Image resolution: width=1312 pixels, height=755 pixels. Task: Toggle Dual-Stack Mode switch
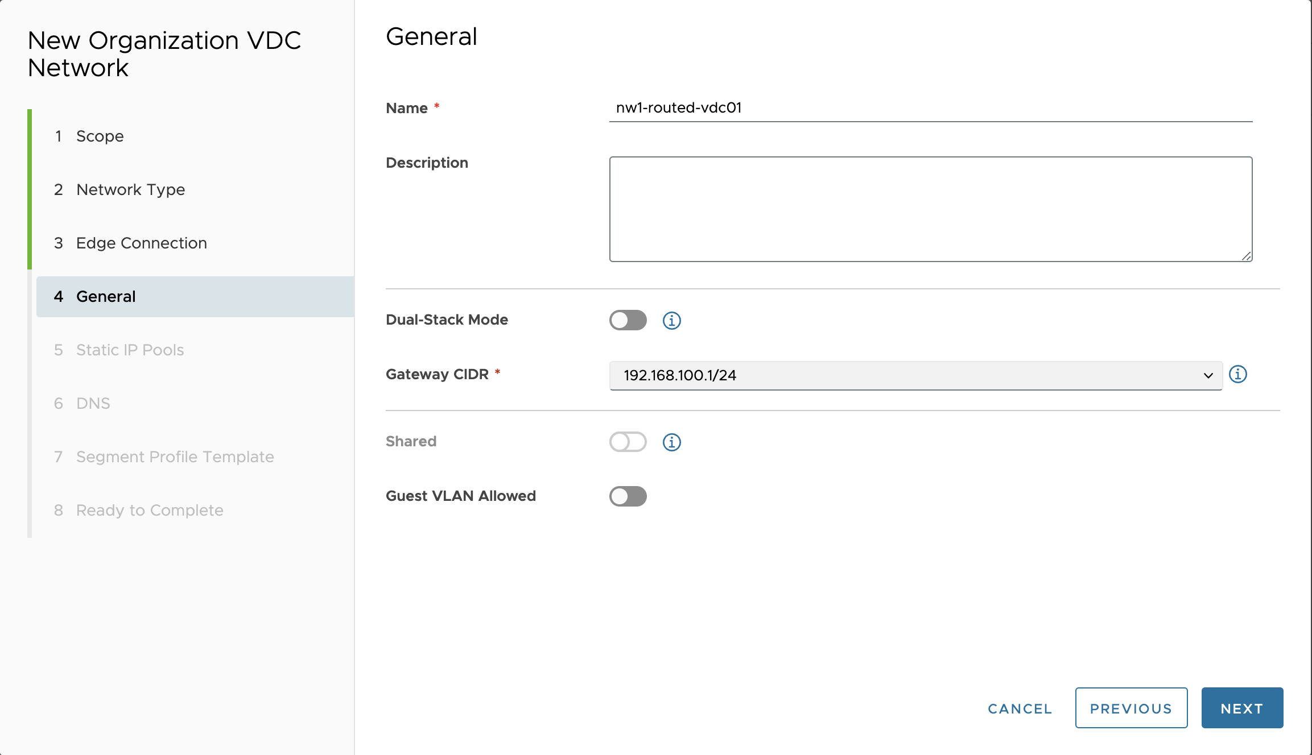[628, 321]
